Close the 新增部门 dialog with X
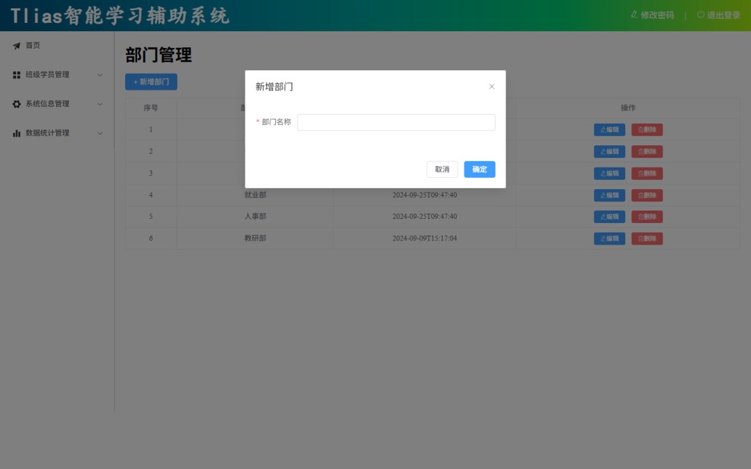This screenshot has height=469, width=751. (492, 87)
